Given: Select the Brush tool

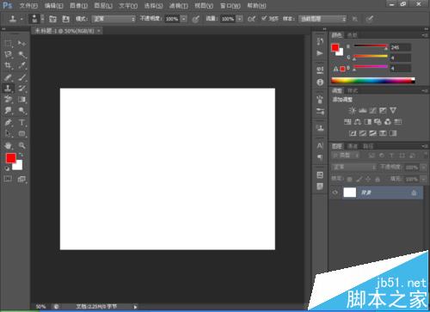Looking at the screenshot, I should tap(21, 77).
